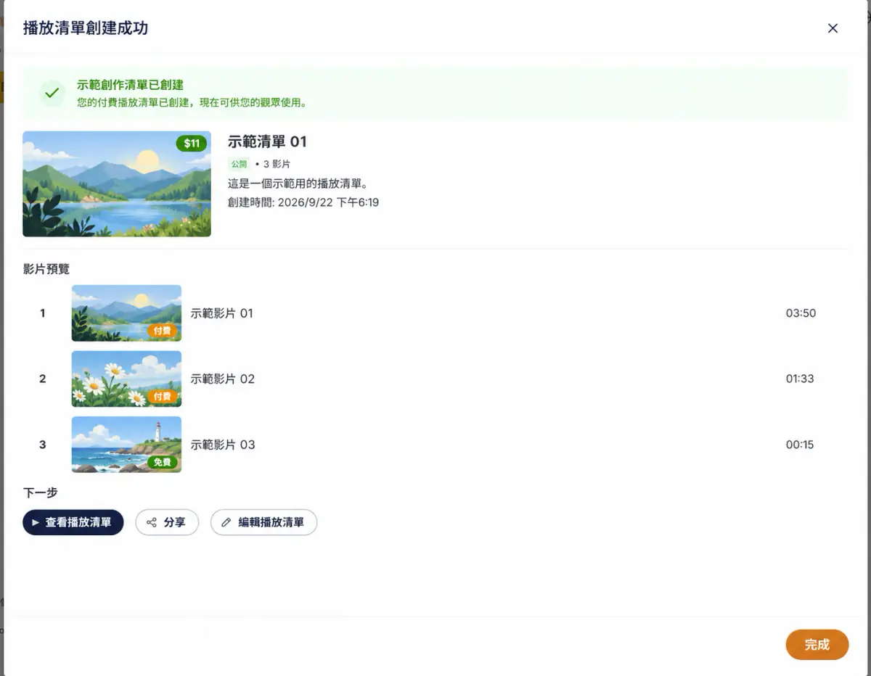This screenshot has width=871, height=676.
Task: Click the 分享 share button
Action: point(167,522)
